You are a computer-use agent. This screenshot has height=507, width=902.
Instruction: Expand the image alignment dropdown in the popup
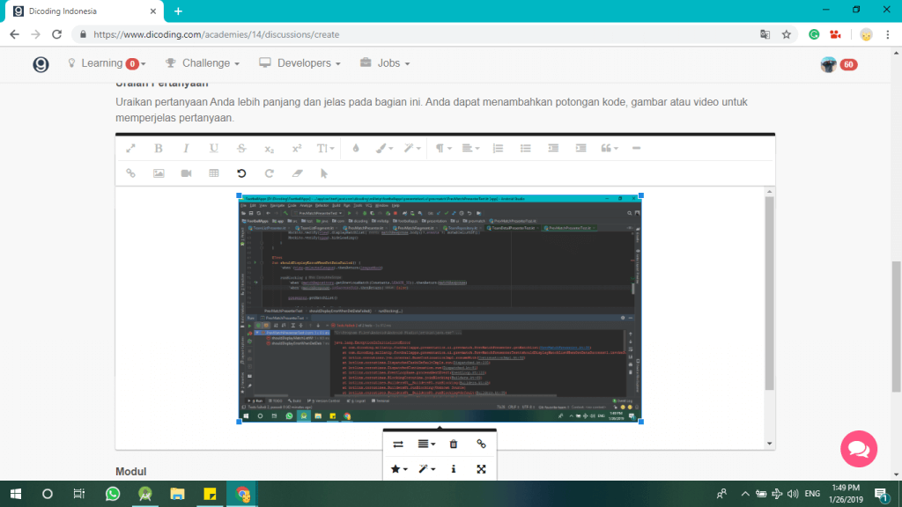click(x=426, y=444)
